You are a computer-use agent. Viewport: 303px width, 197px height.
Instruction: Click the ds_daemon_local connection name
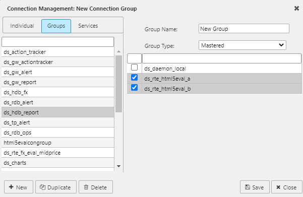(165, 69)
